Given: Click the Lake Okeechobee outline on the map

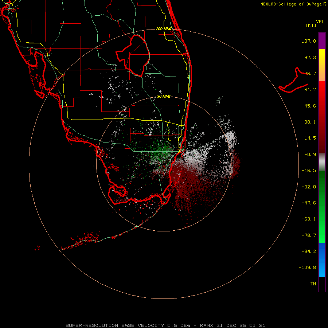Looking at the screenshot, I should click(133, 55).
